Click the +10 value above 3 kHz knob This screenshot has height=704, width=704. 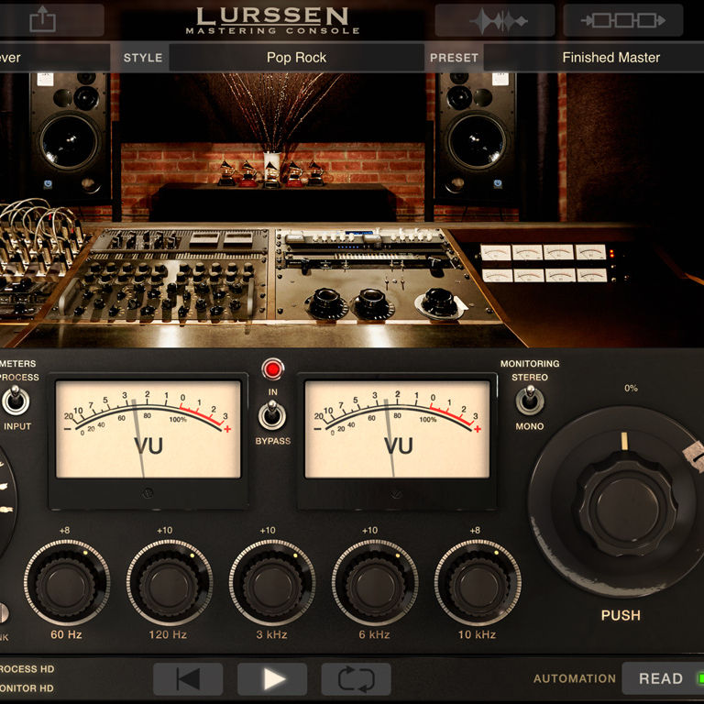tap(268, 530)
